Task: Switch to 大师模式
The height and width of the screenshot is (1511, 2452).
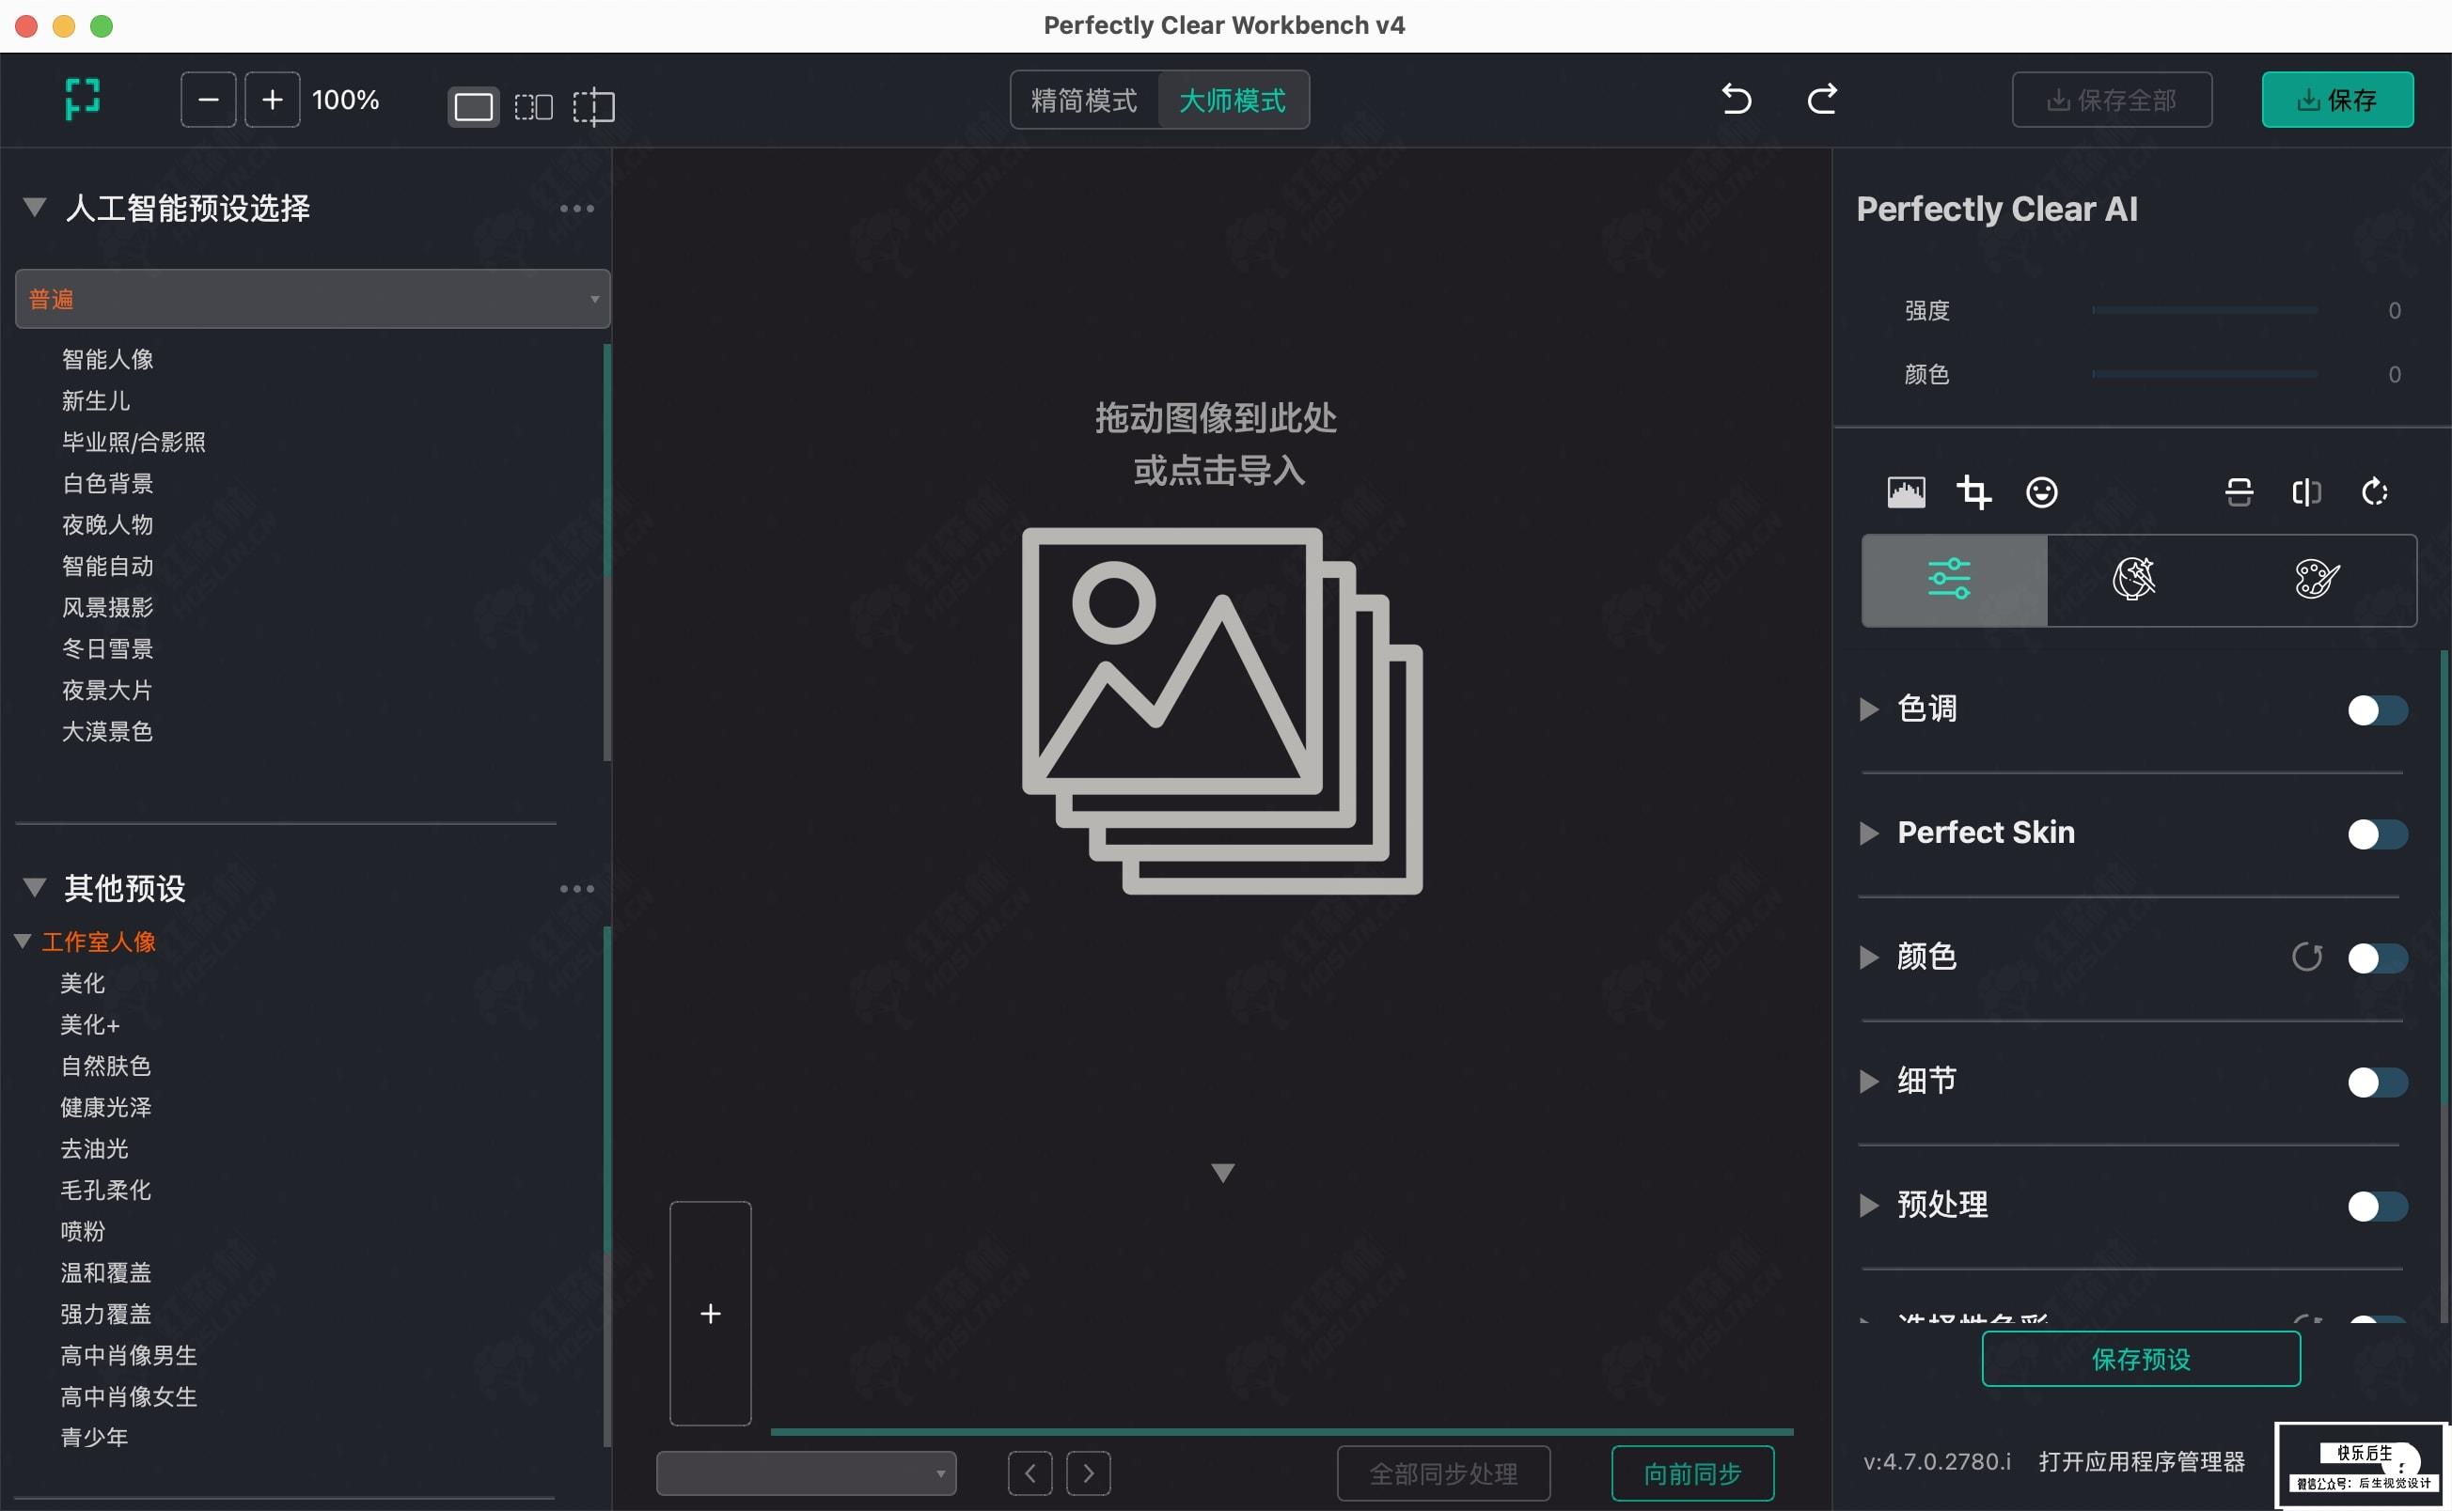Action: click(x=1233, y=100)
